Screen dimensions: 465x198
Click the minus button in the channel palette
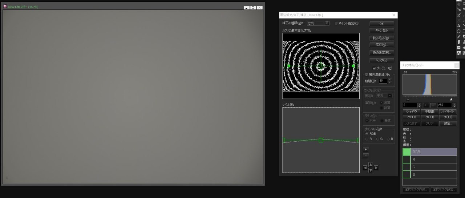click(433, 105)
